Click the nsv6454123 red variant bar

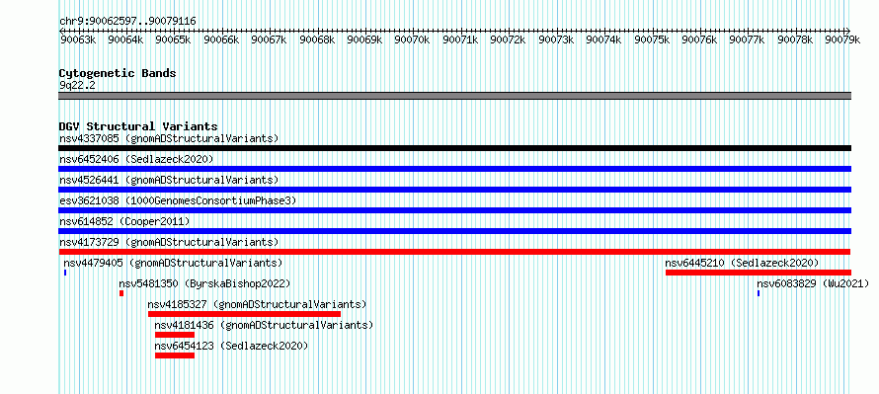coord(175,355)
